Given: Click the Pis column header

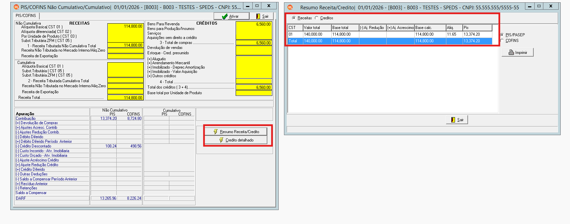Looking at the screenshot, I should [478, 28].
